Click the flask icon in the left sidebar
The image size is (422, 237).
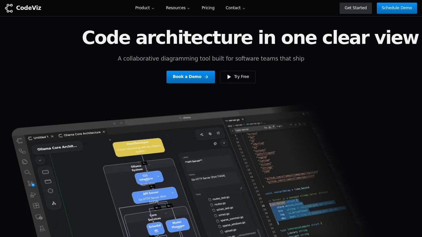[x=42, y=228]
